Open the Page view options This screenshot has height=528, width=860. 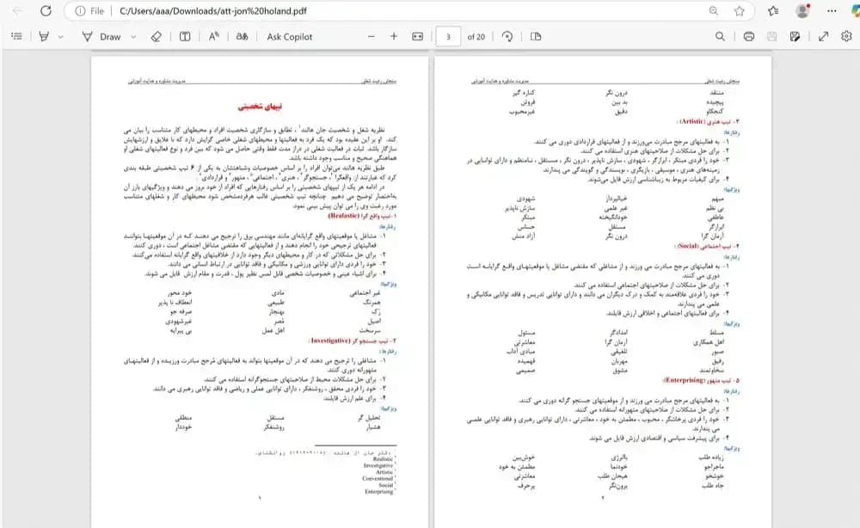[536, 37]
